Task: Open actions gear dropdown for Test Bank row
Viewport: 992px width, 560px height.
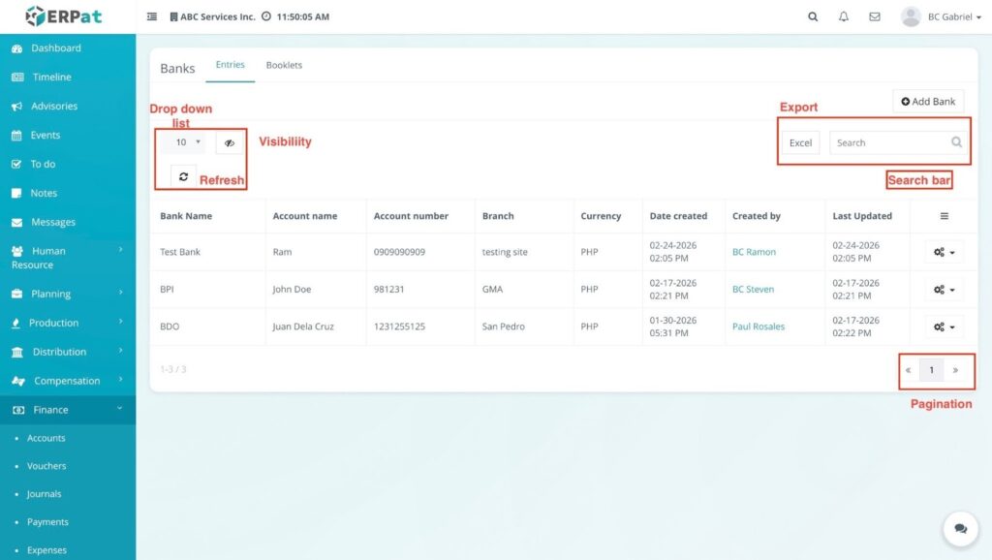Action: pos(944,252)
